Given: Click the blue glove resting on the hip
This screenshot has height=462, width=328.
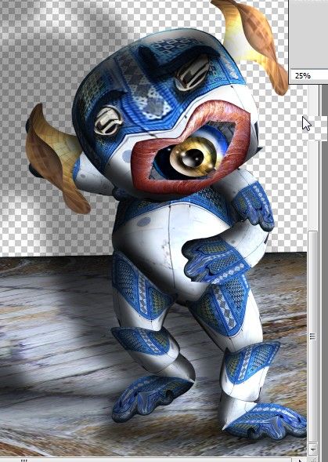Looking at the screenshot, I should tap(216, 260).
